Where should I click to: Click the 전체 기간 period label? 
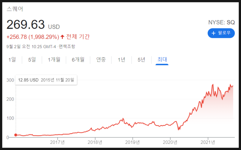point(78,37)
